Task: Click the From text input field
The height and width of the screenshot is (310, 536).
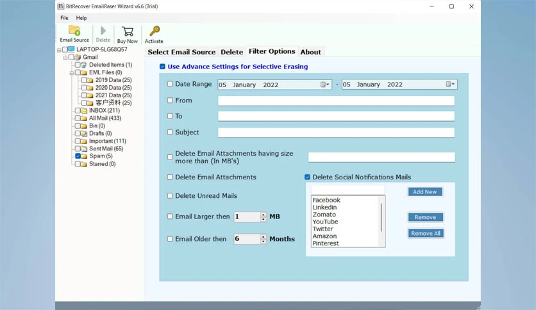Action: point(337,101)
